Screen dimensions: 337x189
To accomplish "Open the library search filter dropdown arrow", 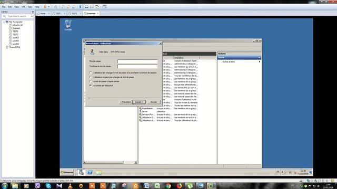I will [32, 16].
